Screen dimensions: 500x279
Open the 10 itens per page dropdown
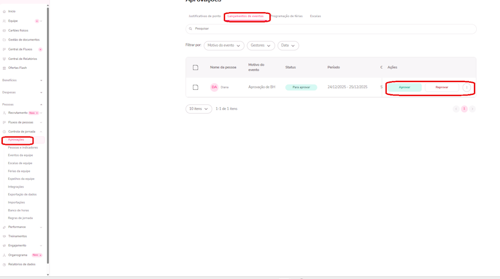(199, 109)
